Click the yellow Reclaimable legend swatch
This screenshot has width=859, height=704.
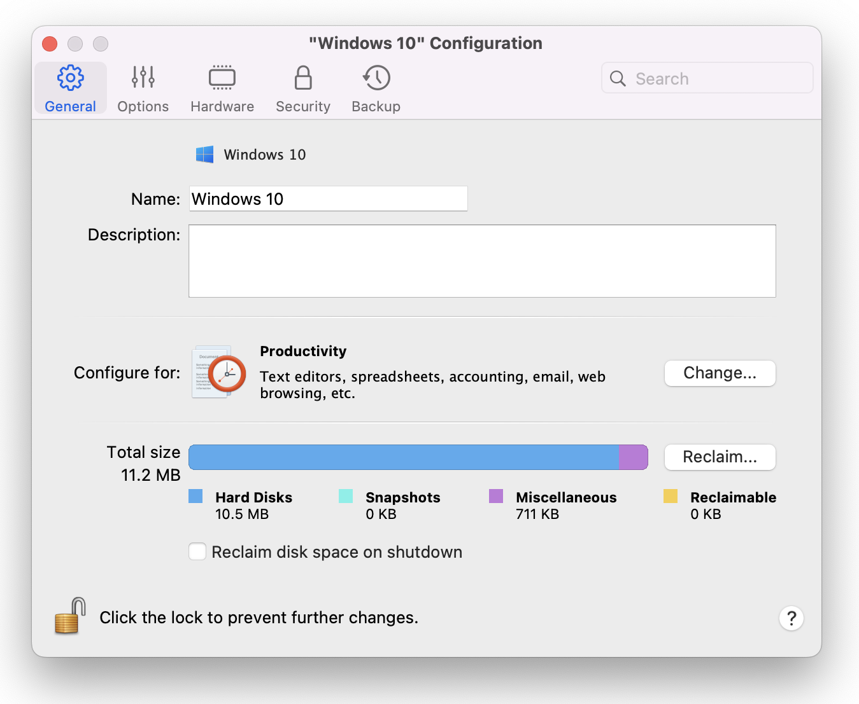(x=670, y=496)
